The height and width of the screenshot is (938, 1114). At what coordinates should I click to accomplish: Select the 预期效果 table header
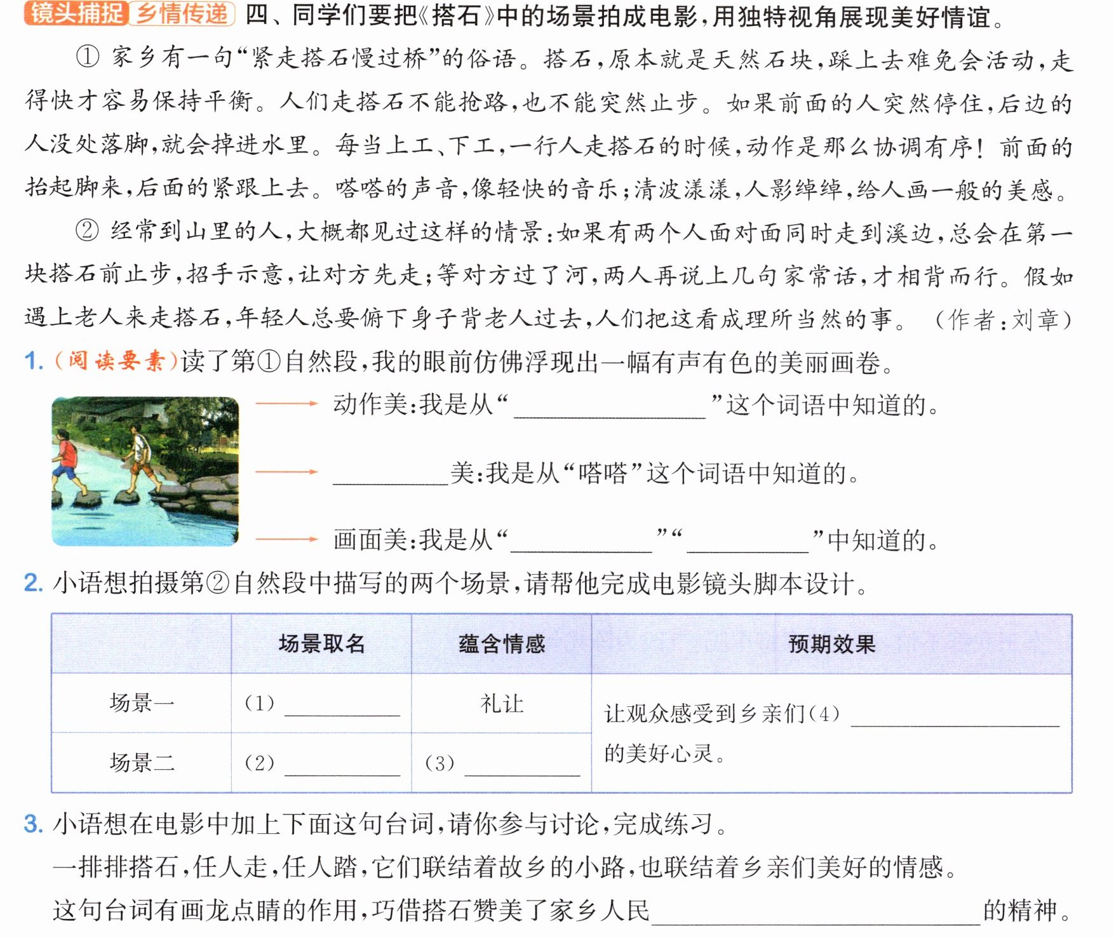(x=832, y=644)
